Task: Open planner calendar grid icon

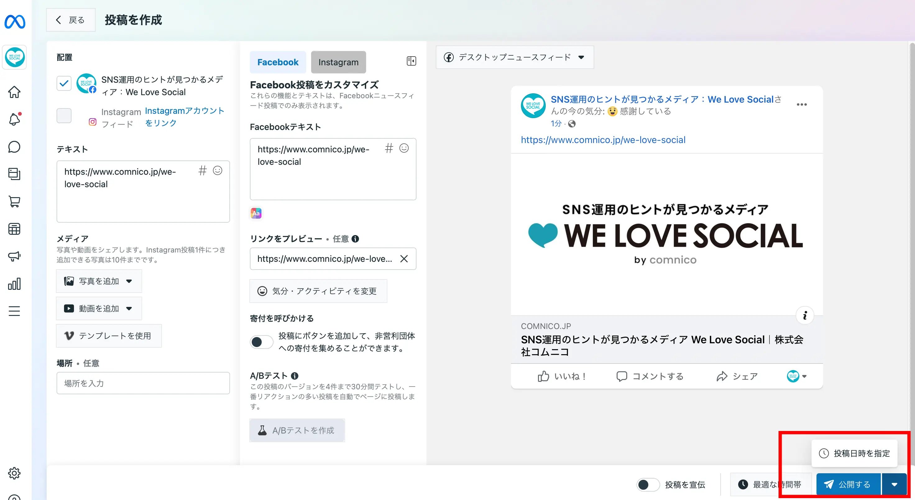Action: tap(14, 229)
